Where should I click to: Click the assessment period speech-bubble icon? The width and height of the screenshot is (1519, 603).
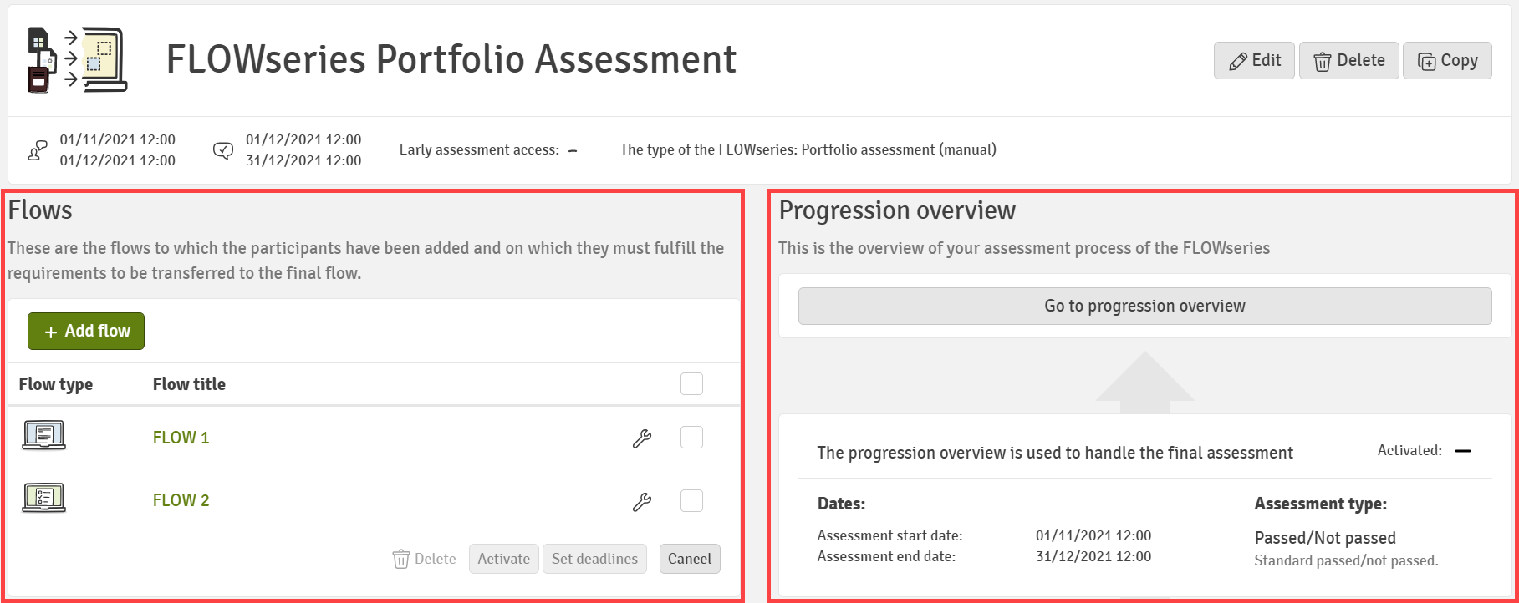point(223,150)
